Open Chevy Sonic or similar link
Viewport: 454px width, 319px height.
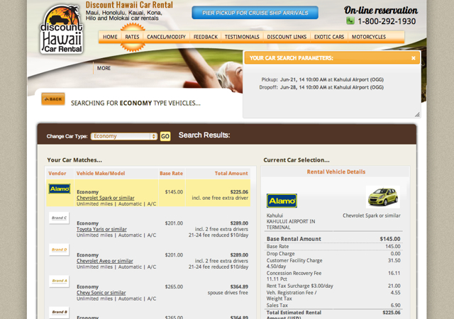[x=101, y=293]
